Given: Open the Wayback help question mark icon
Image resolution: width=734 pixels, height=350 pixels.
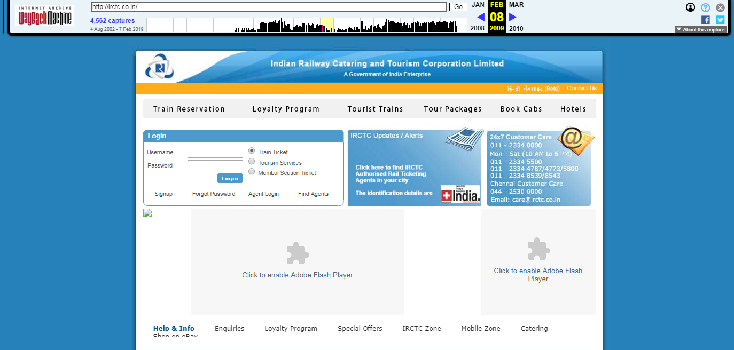Looking at the screenshot, I should [x=706, y=7].
